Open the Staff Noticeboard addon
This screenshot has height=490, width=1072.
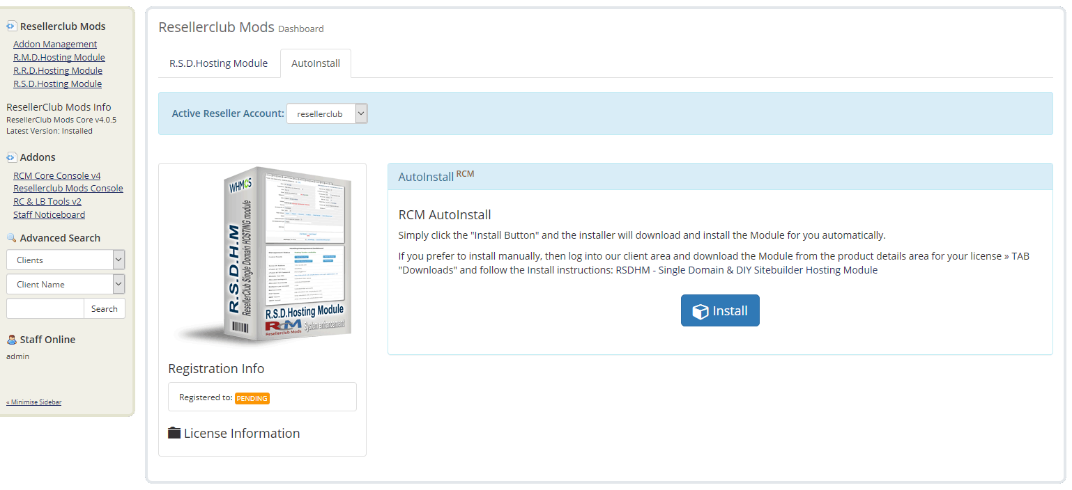[x=49, y=215]
